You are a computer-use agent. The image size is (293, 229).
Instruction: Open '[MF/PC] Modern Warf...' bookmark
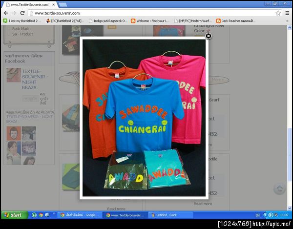193,21
